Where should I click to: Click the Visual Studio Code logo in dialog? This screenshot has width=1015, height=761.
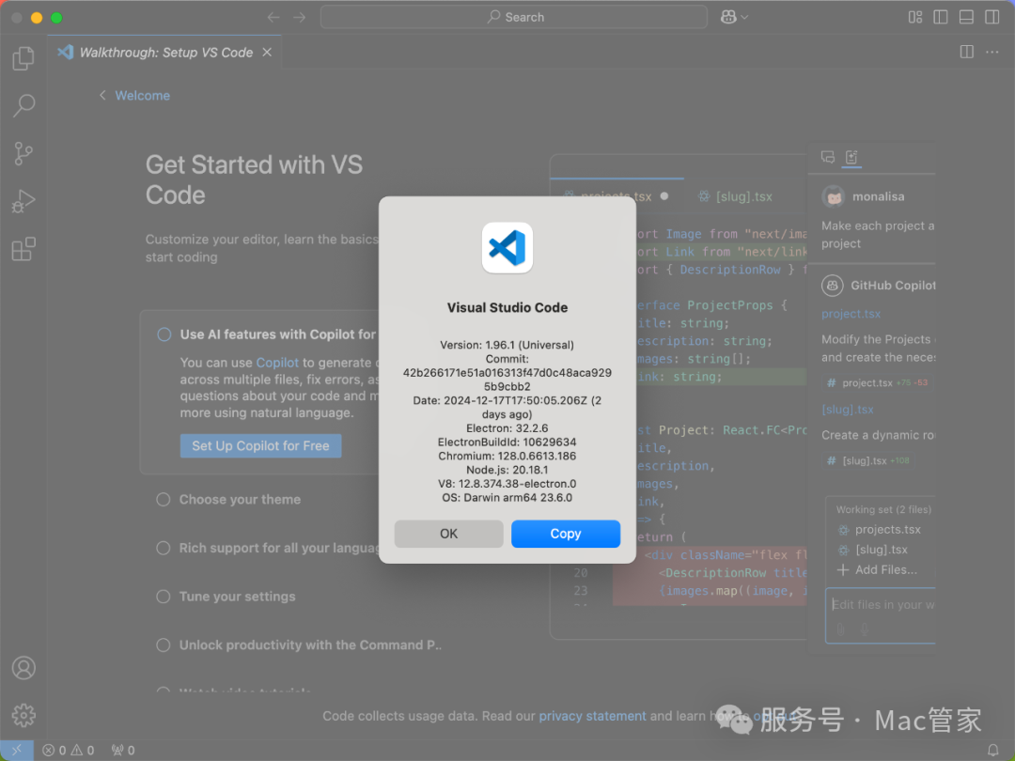tap(507, 248)
